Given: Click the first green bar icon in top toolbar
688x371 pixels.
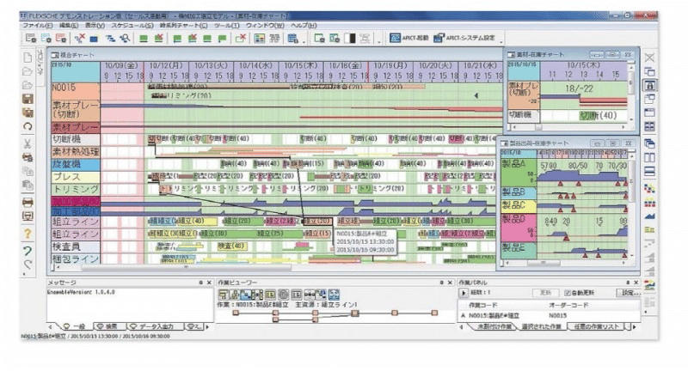Looking at the screenshot, I should 144,39.
